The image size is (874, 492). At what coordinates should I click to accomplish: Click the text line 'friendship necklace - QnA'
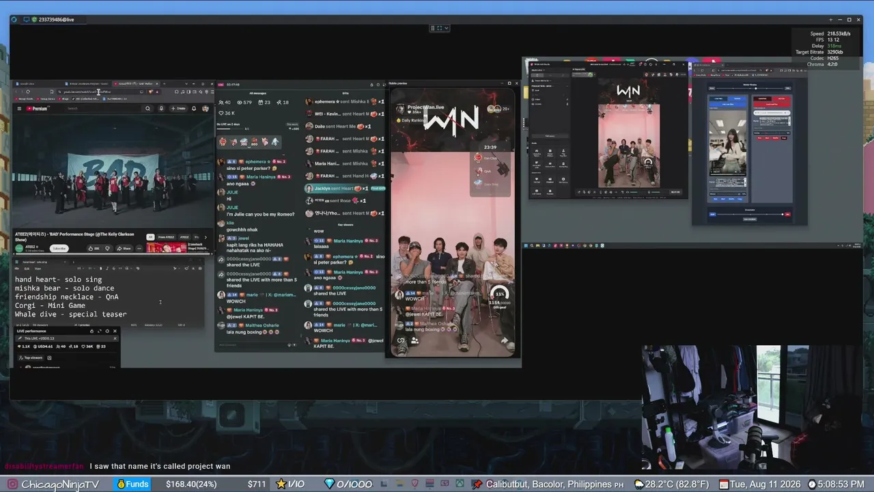(x=67, y=297)
